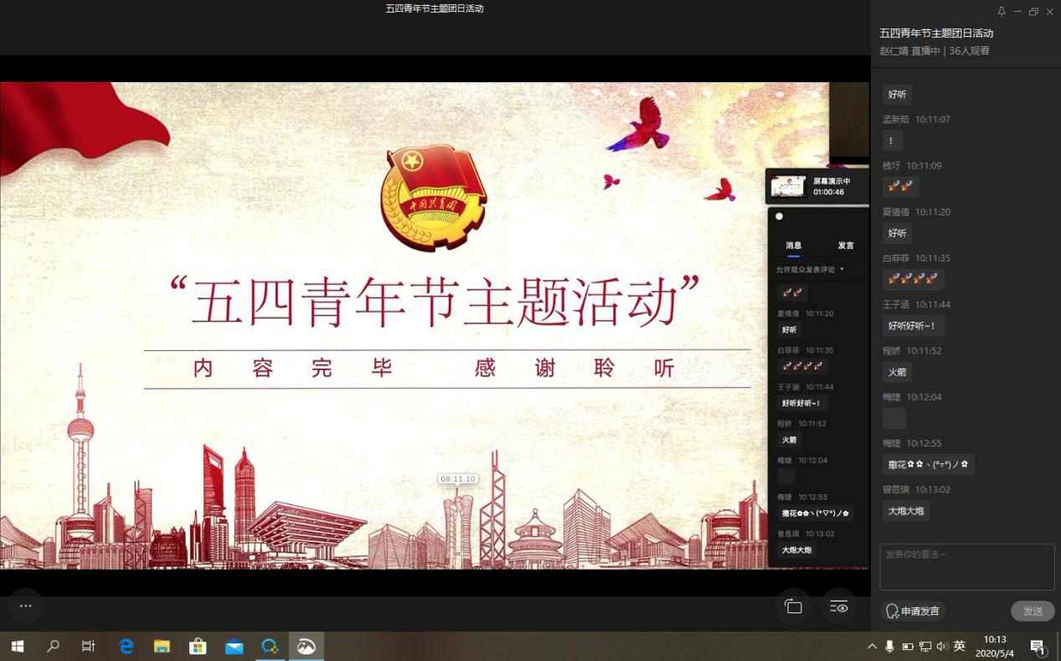1061x661 pixels.
Task: Open the Photos app in taskbar
Action: click(x=306, y=646)
